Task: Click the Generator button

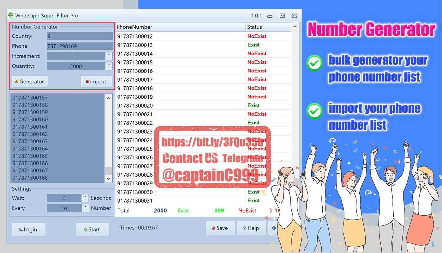Action: pyautogui.click(x=30, y=82)
